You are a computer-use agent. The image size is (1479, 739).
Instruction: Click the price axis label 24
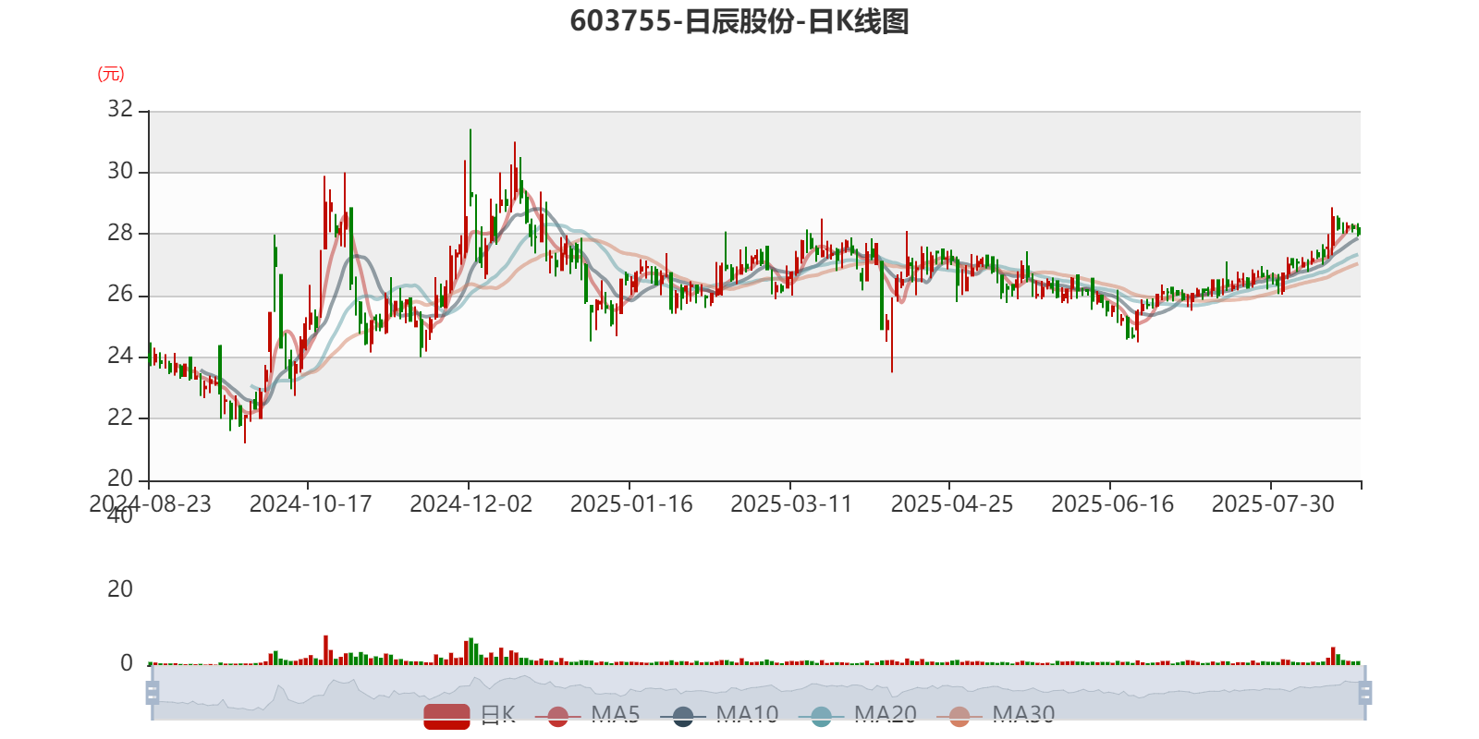(x=120, y=356)
